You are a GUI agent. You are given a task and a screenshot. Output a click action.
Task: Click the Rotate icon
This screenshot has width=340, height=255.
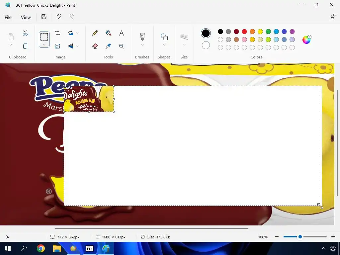coord(71,33)
